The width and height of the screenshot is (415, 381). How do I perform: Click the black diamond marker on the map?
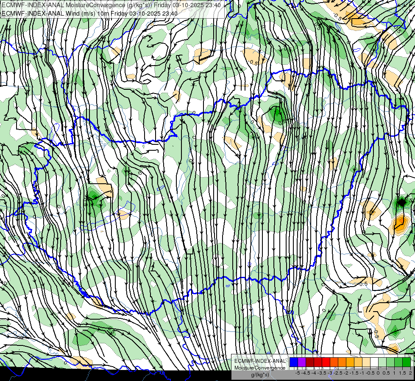click(402, 203)
